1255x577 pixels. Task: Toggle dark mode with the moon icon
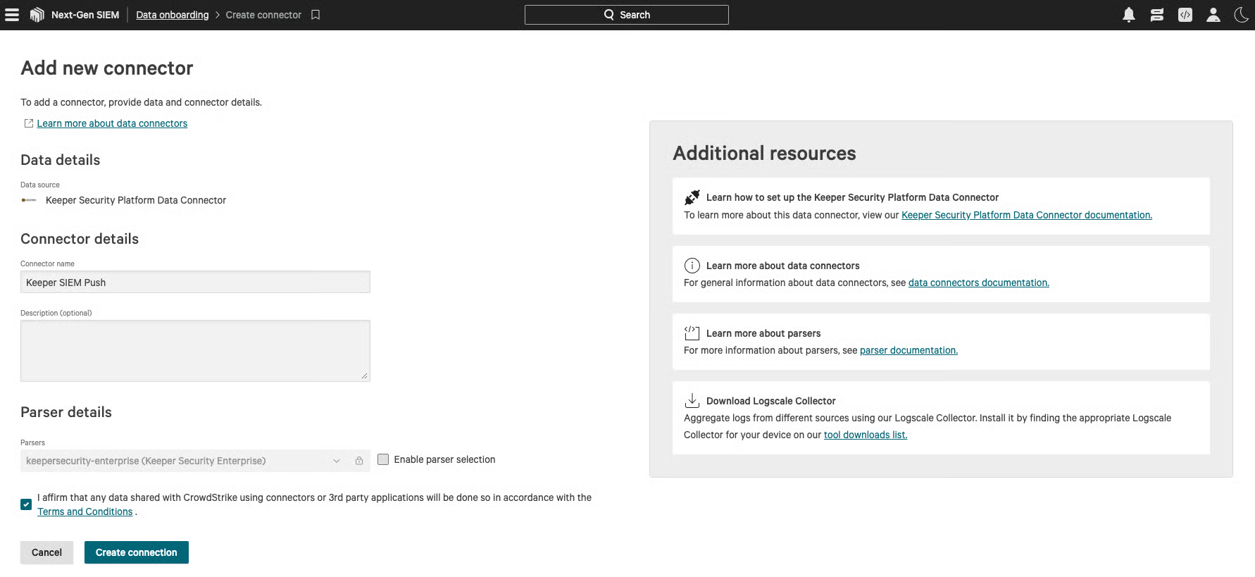(1241, 15)
